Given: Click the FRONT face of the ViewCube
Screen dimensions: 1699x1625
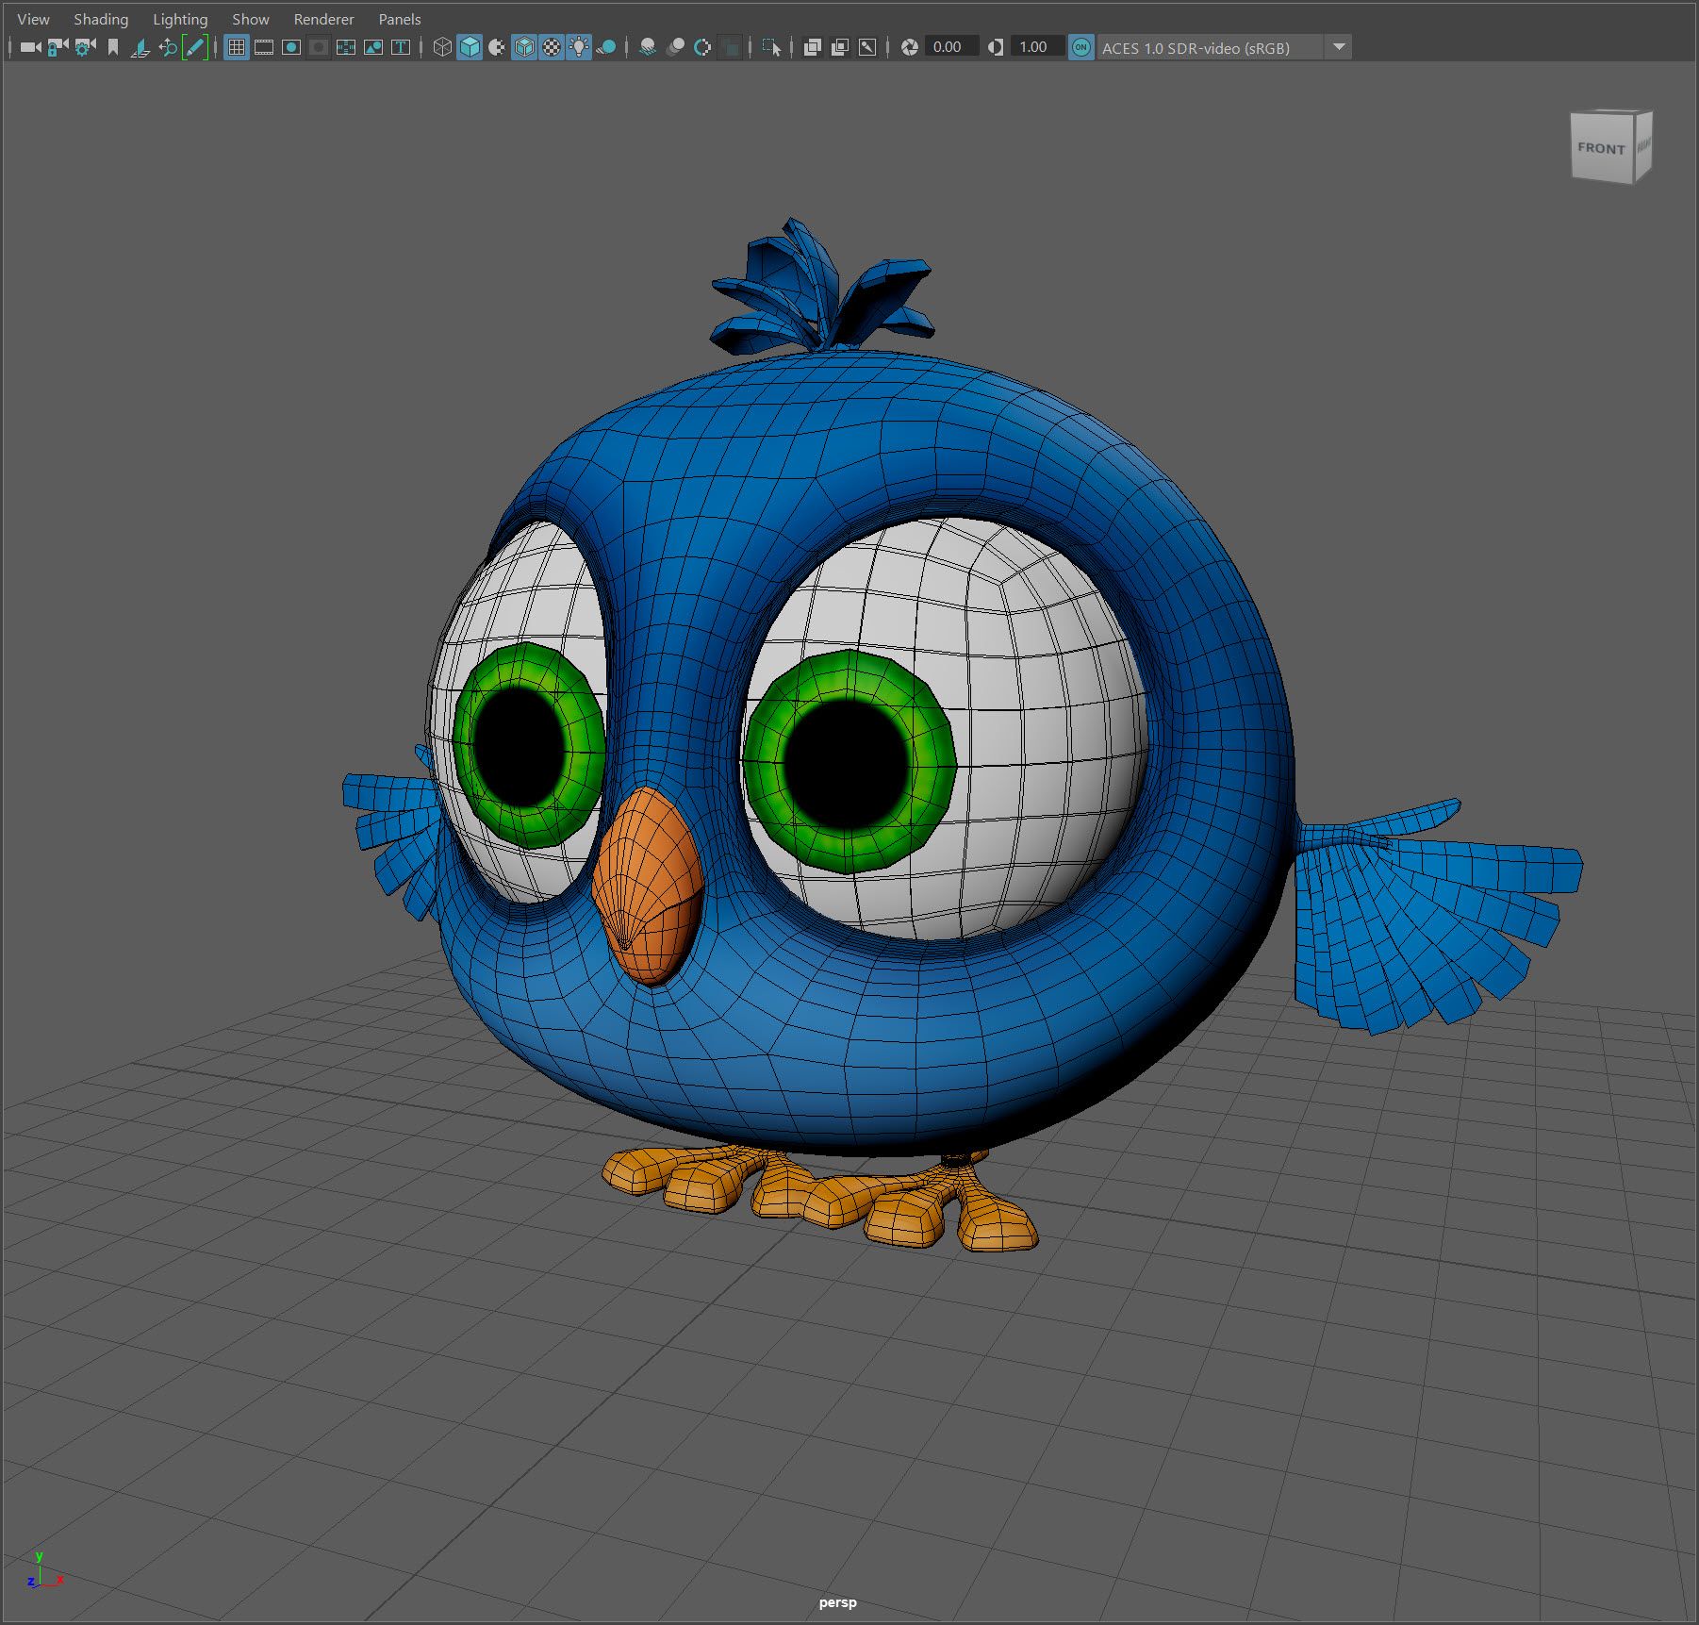Looking at the screenshot, I should coord(1601,148).
